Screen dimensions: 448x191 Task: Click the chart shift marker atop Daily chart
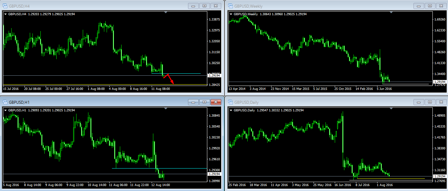(x=391, y=109)
